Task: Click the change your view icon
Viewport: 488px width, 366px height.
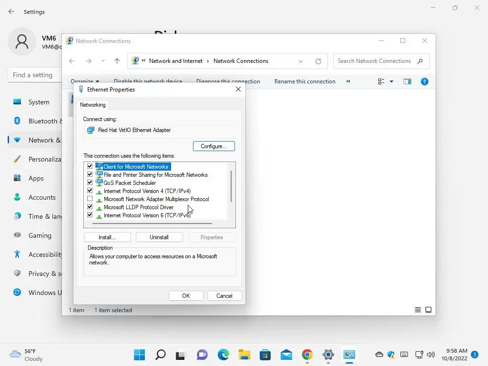Action: point(381,81)
